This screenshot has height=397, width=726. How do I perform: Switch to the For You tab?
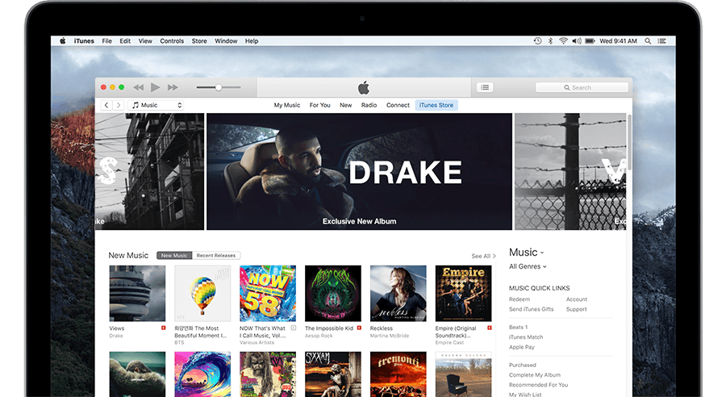point(319,105)
